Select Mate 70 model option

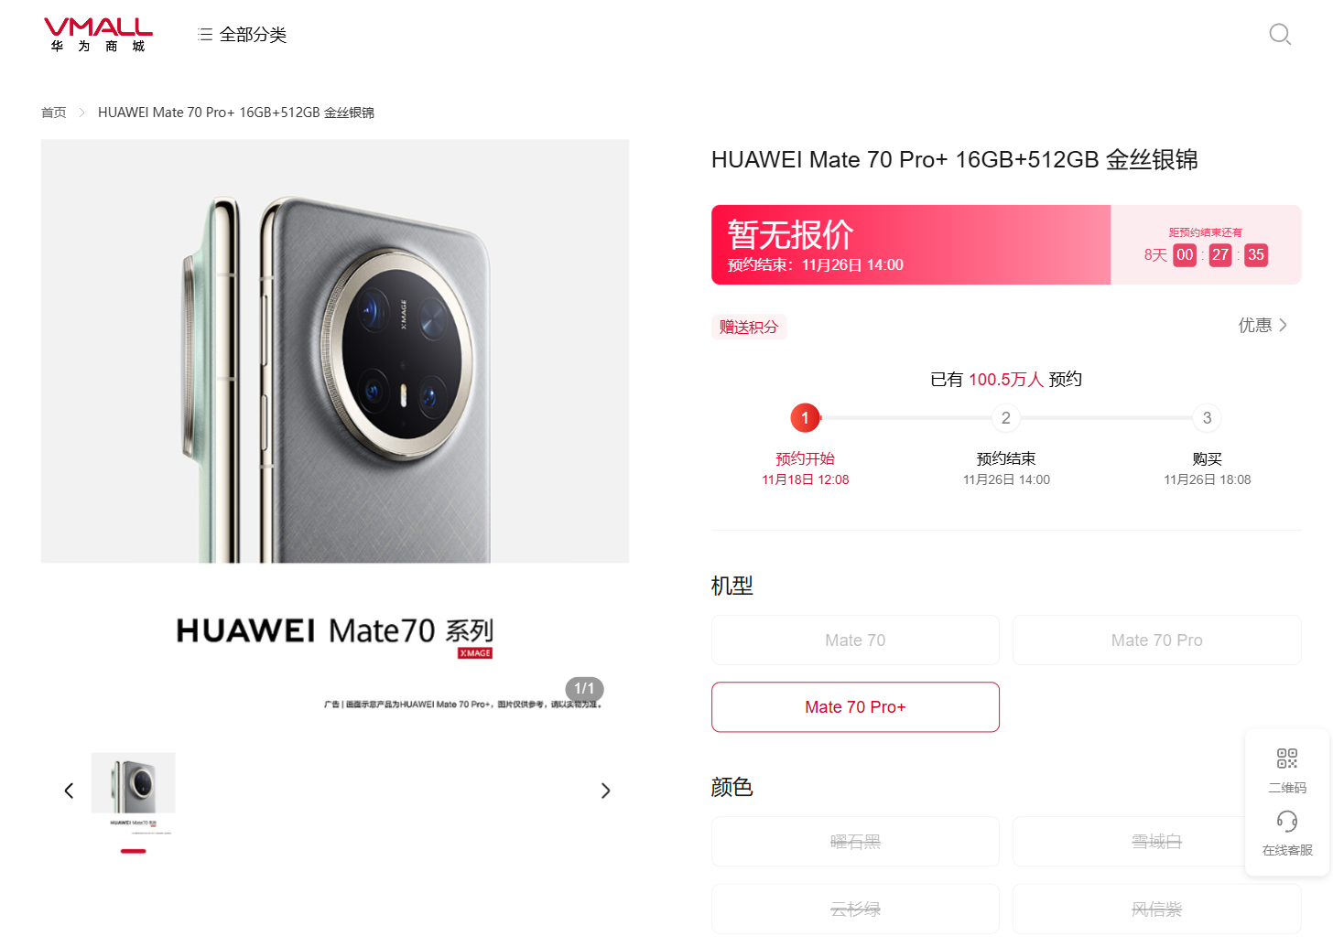click(855, 640)
